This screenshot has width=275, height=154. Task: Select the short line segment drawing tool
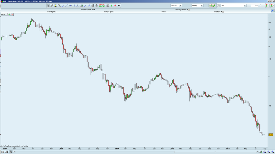(63, 6)
